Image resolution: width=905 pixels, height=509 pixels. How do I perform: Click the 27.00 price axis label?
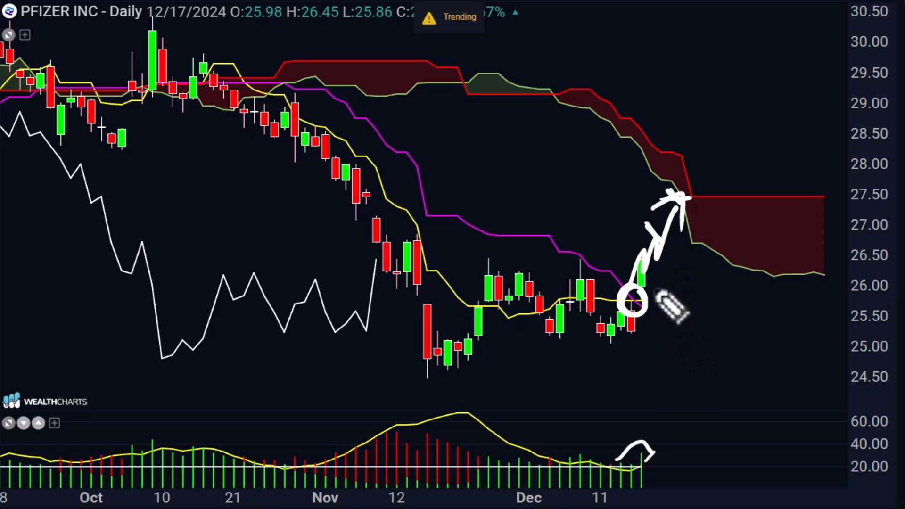[869, 225]
